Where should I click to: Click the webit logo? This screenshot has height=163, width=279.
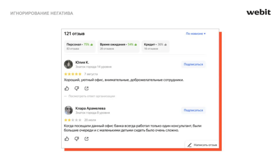tap(258, 12)
